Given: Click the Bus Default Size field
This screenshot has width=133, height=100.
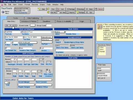Looking at the screenshot, I should [8, 48].
